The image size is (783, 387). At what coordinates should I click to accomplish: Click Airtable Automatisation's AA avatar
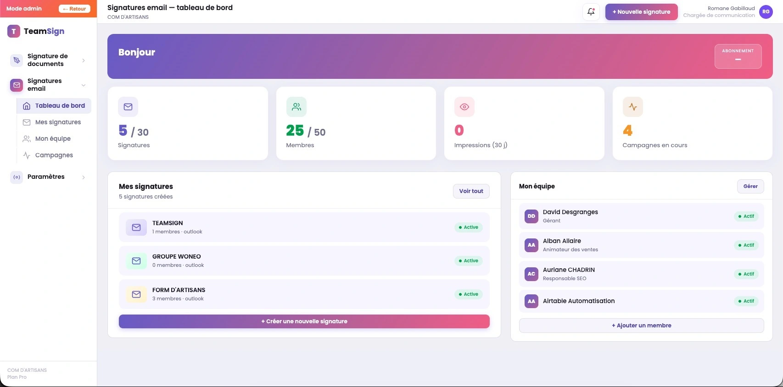(x=531, y=301)
